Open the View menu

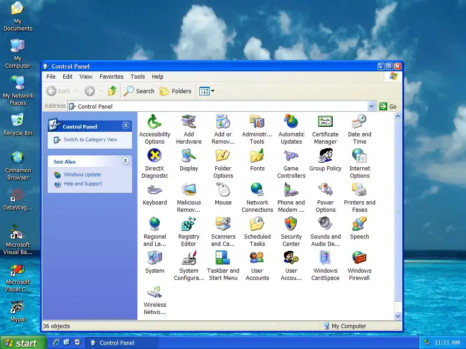[x=86, y=76]
